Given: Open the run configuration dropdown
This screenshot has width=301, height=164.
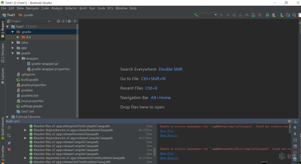Looking at the screenshot, I should pyautogui.click(x=208, y=15).
